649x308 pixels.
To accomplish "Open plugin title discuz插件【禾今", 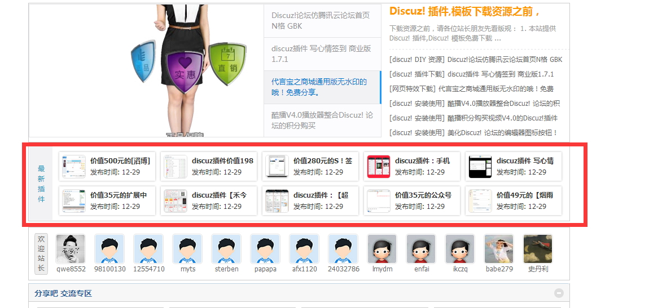I will (x=220, y=195).
